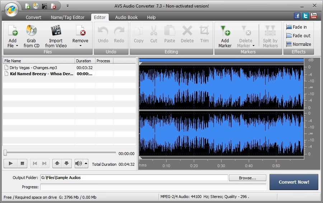Click the Browse... button
This screenshot has width=323, height=203.
tap(247, 178)
